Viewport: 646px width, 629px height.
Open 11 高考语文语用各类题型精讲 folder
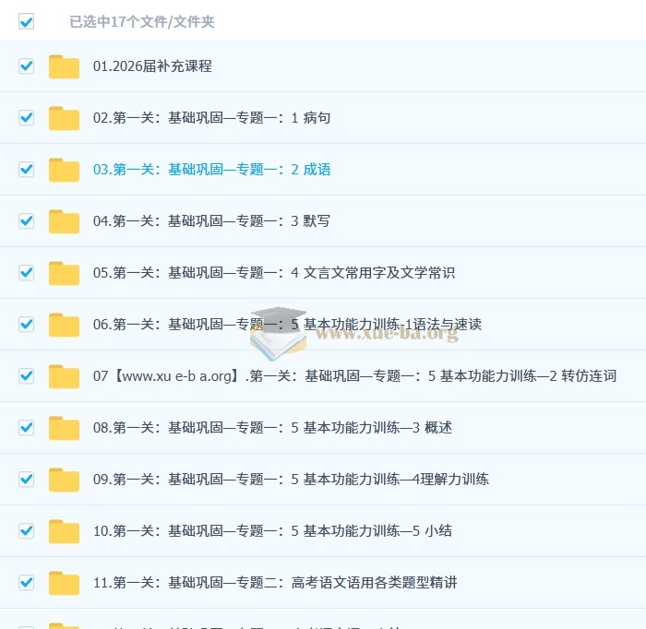pyautogui.click(x=275, y=583)
